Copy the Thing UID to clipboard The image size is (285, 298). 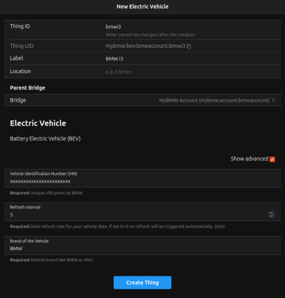tap(189, 46)
